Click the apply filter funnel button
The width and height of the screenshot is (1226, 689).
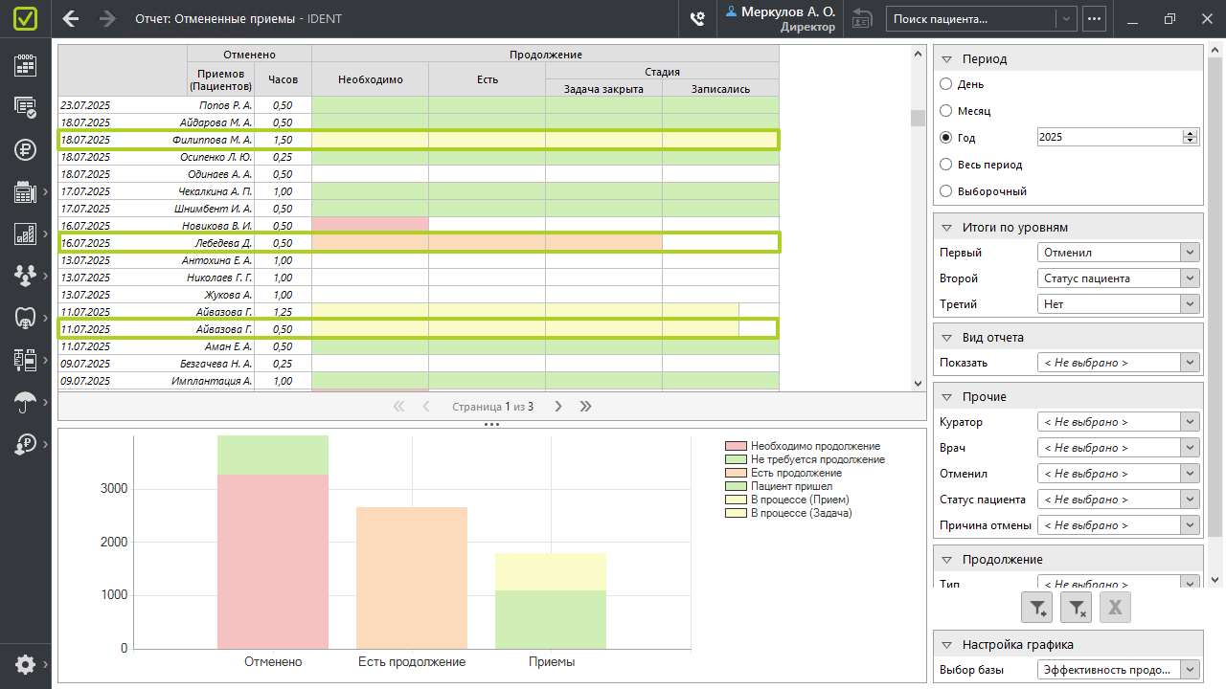(1038, 607)
